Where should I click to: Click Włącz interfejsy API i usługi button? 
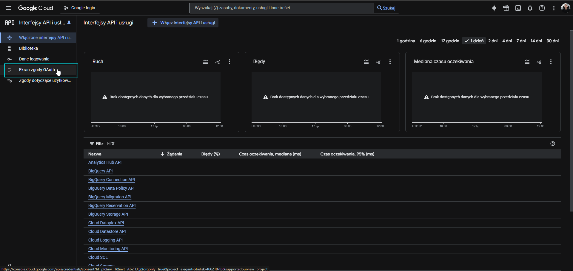tap(183, 23)
